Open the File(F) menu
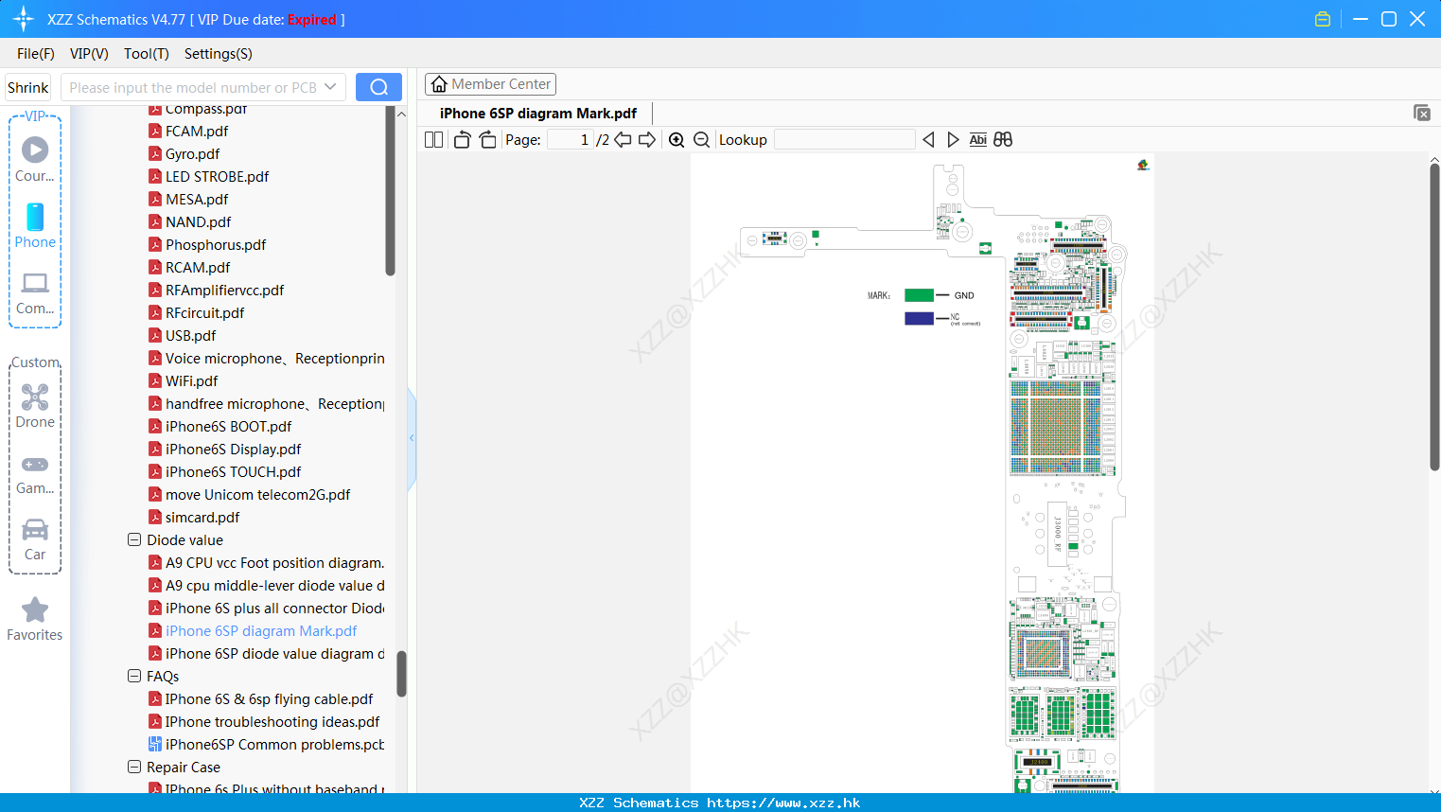Viewport: 1441px width, 812px height. (x=36, y=54)
